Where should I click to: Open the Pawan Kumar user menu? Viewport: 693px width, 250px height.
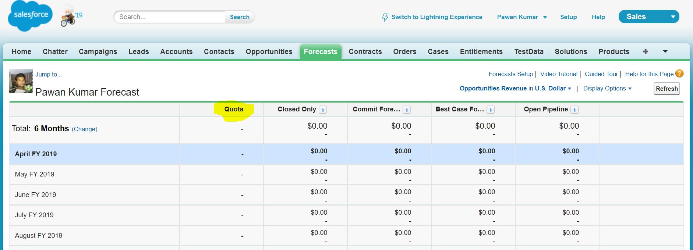521,17
